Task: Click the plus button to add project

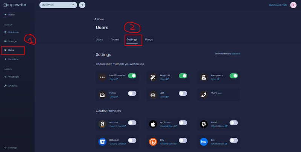Action: pos(82,5)
